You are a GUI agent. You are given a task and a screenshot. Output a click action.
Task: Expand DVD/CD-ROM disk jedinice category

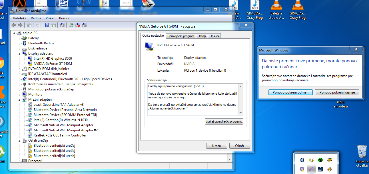[20, 69]
